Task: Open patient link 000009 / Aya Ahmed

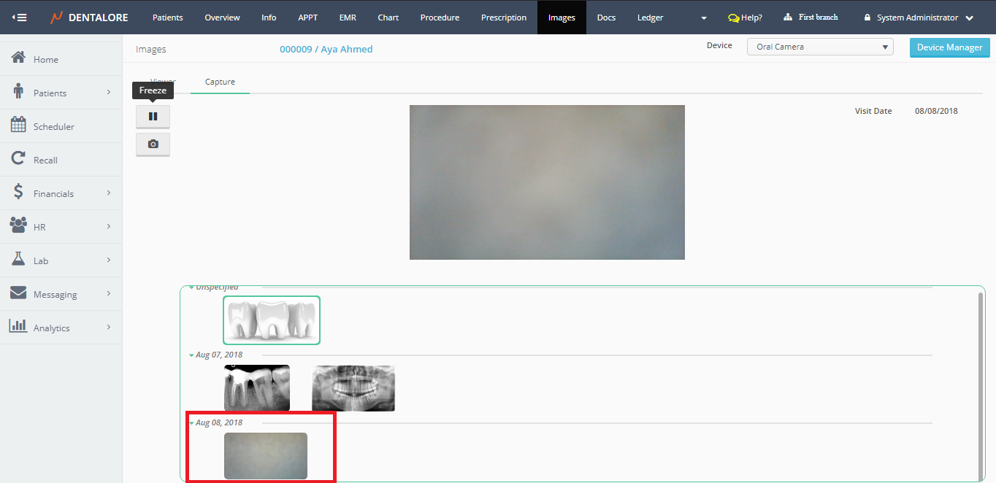Action: click(x=326, y=49)
